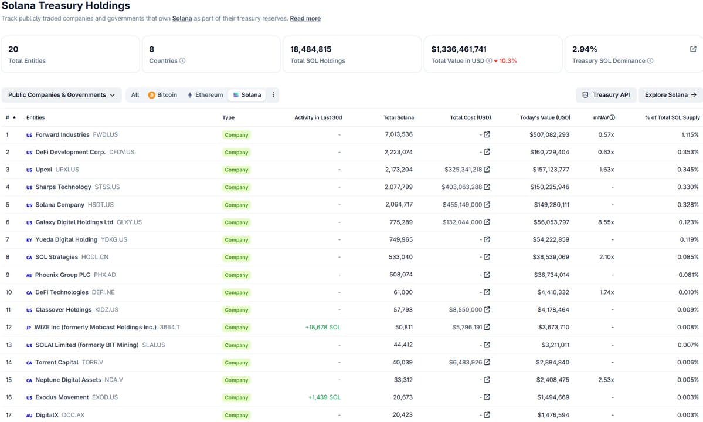This screenshot has width=703, height=422.
Task: Open Exodus Movement cost source link icon
Action: 487,397
